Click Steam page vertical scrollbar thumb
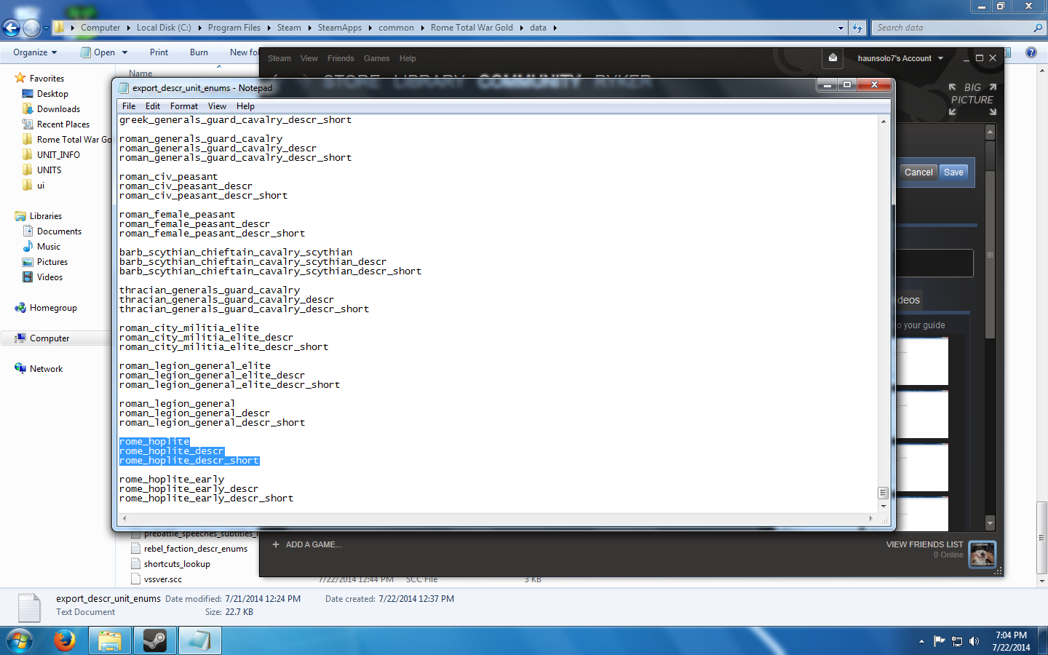 point(990,255)
